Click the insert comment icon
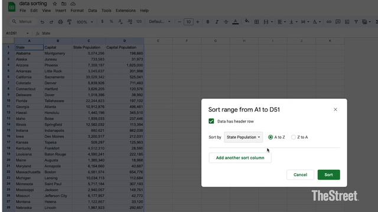The height and width of the screenshot is (212, 378). click(x=338, y=22)
